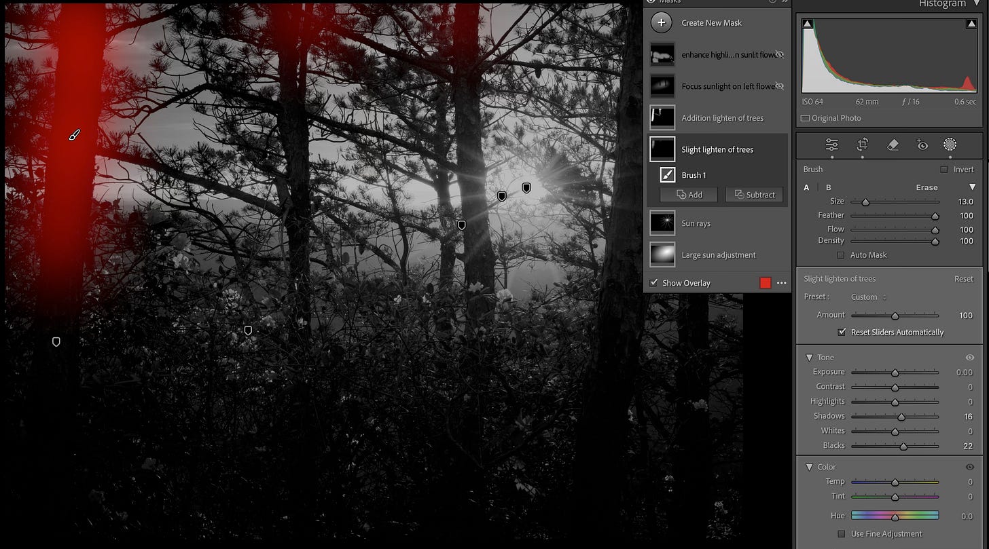Switch to brush B
Image resolution: width=989 pixels, height=549 pixels.
point(828,187)
